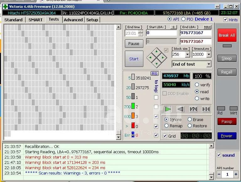Click the End LBA input field
The image size is (241, 182).
pos(196,33)
